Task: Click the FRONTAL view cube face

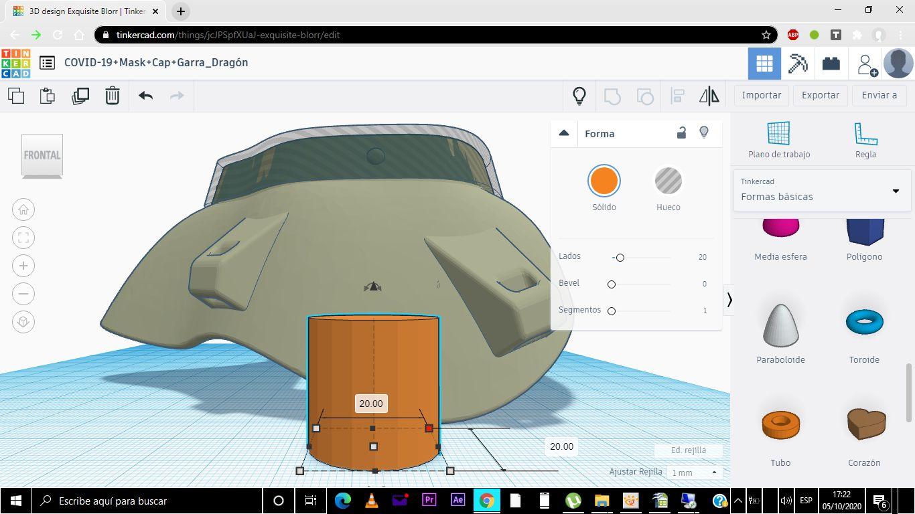Action: click(x=42, y=155)
